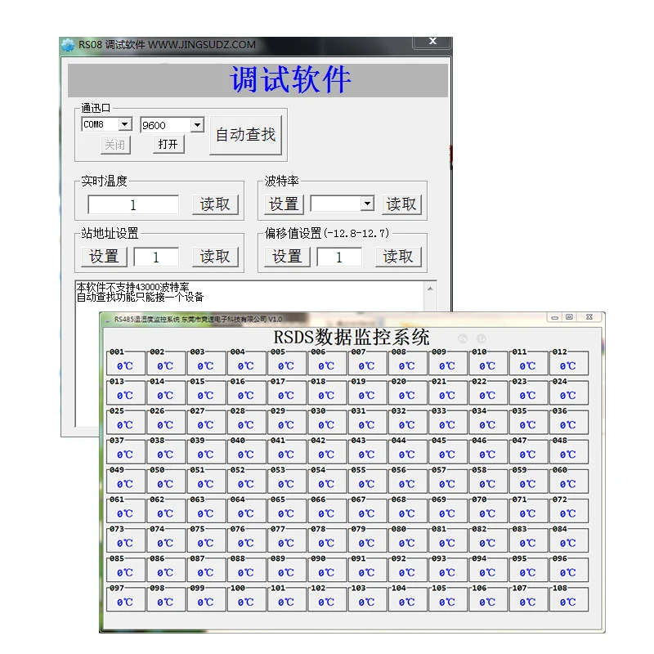Image resolution: width=654 pixels, height=654 pixels.
Task: Select channel 096 temperature cell
Action: [x=568, y=571]
